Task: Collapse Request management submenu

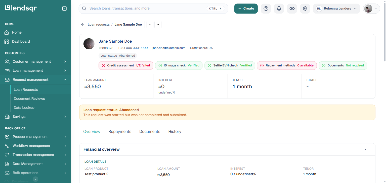Action: pyautogui.click(x=65, y=80)
